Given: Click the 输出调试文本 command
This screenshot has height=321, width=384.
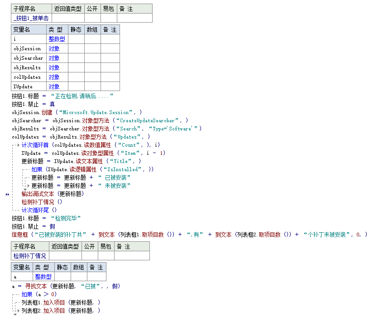Looking at the screenshot, I should (x=38, y=194).
